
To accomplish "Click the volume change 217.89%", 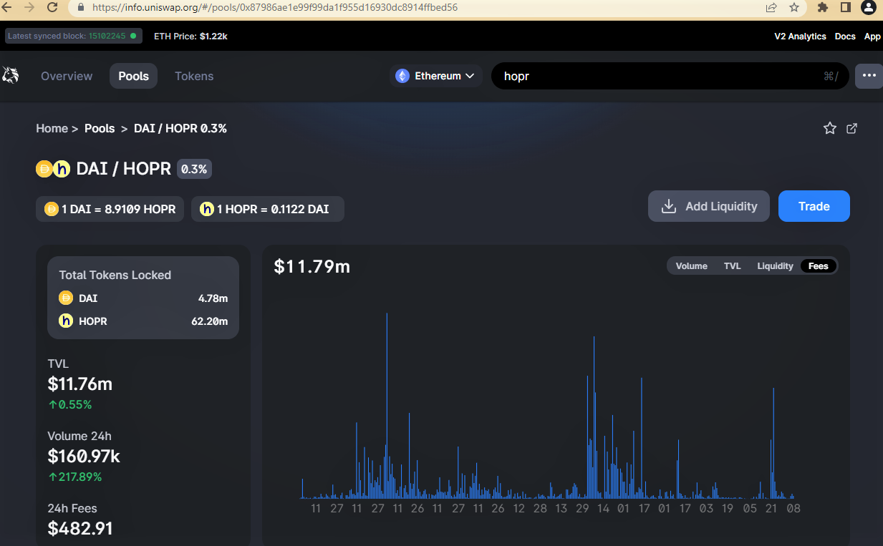I will coord(75,477).
